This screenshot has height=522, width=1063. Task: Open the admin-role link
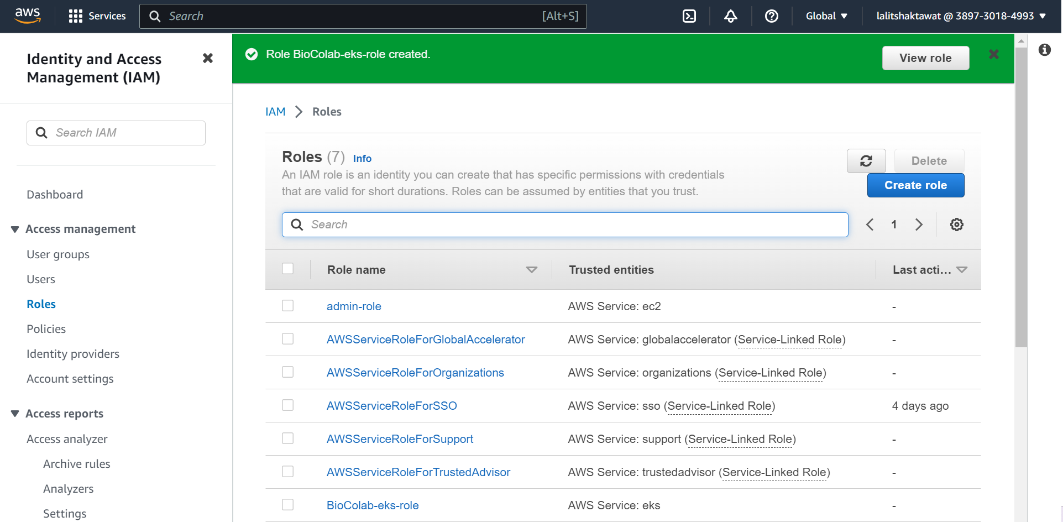tap(354, 306)
